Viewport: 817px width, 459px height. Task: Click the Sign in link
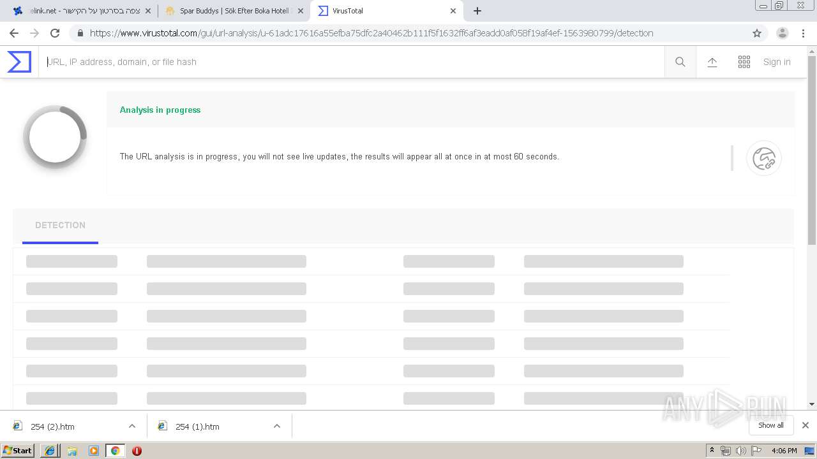click(777, 62)
